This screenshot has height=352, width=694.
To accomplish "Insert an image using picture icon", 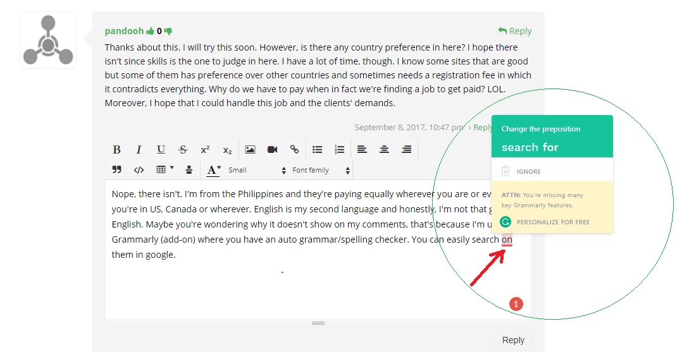I will click(250, 150).
